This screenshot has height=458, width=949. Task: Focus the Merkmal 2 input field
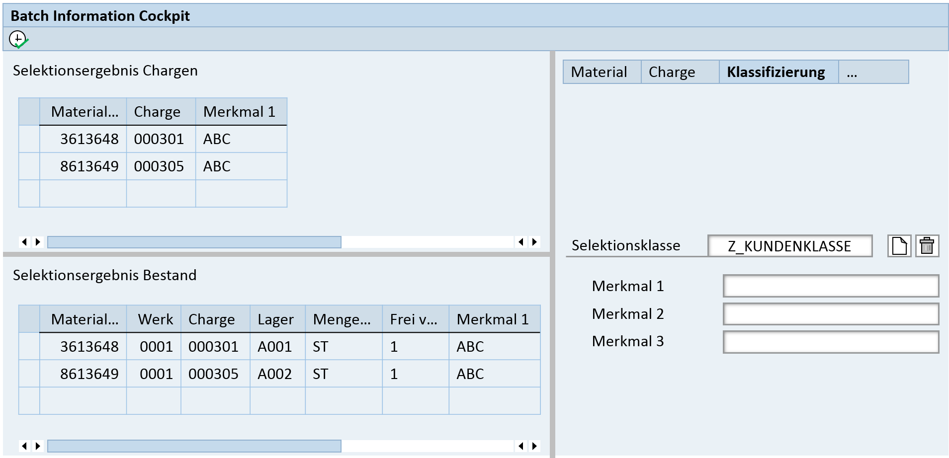831,314
